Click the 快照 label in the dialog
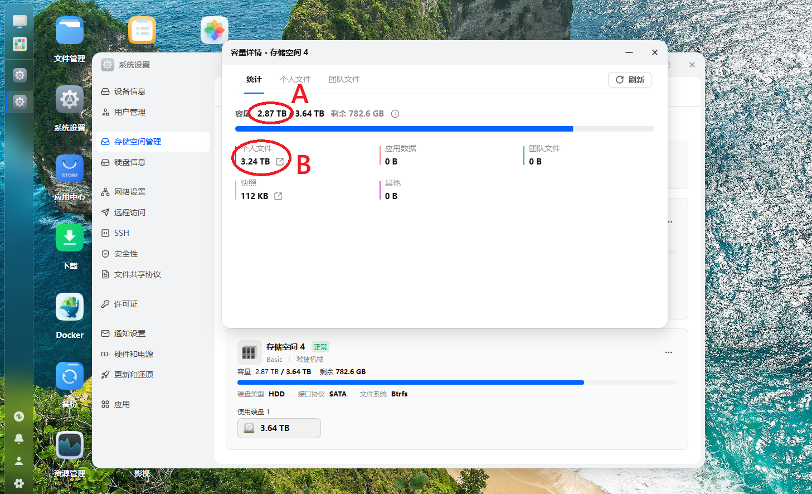The height and width of the screenshot is (494, 812). 249,183
